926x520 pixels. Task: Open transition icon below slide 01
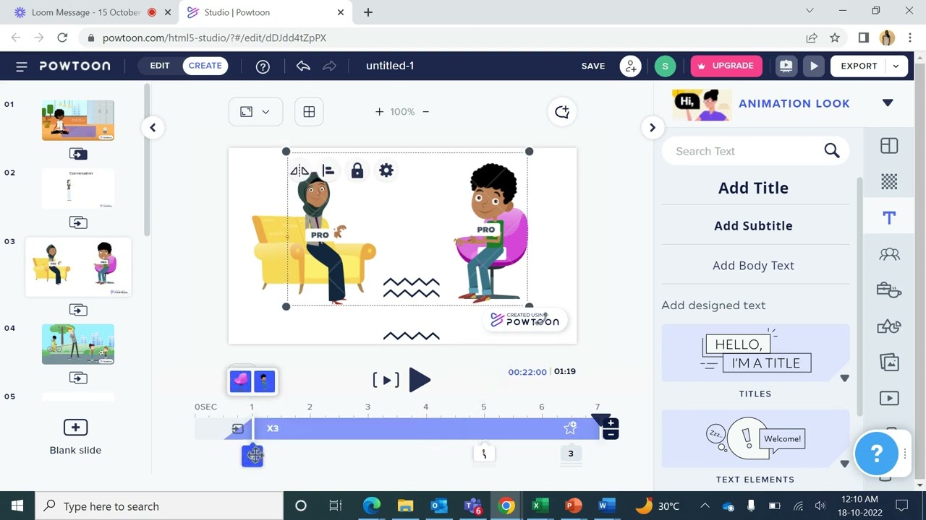pyautogui.click(x=78, y=154)
